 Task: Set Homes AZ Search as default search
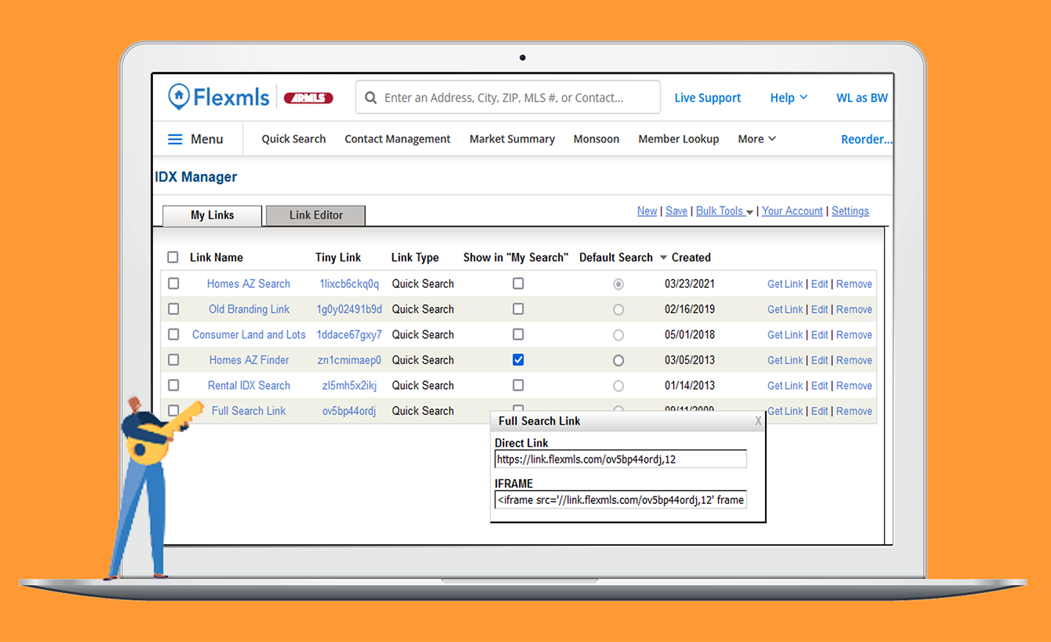click(618, 284)
